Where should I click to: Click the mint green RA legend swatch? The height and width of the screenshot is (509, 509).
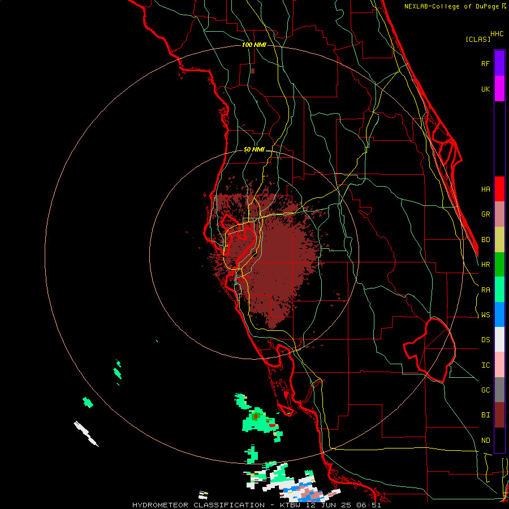coord(499,290)
